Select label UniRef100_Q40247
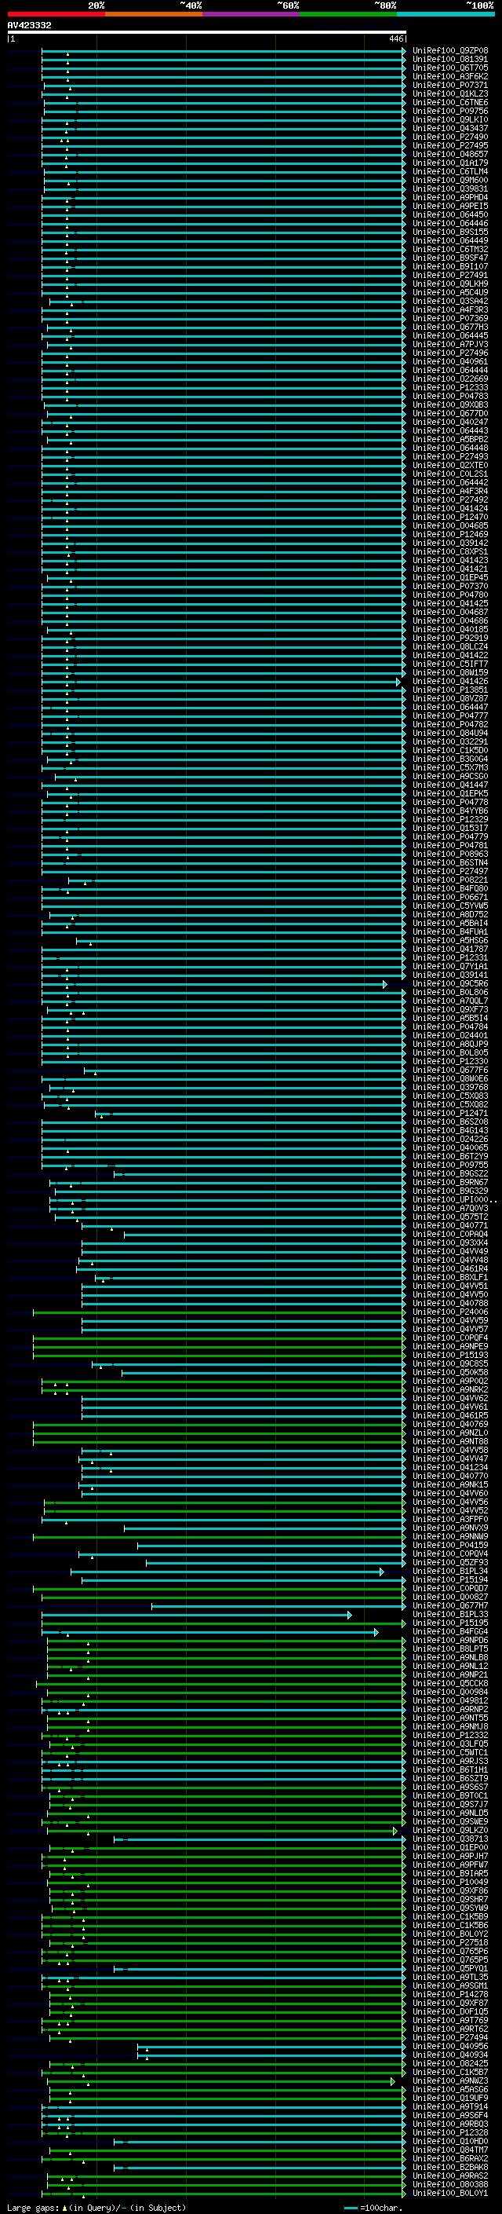Screen dimensions: 502x2214 tap(449, 422)
